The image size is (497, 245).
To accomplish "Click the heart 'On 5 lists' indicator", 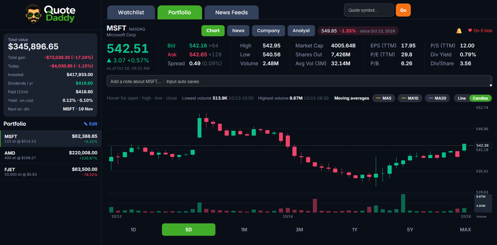I will click(x=480, y=31).
